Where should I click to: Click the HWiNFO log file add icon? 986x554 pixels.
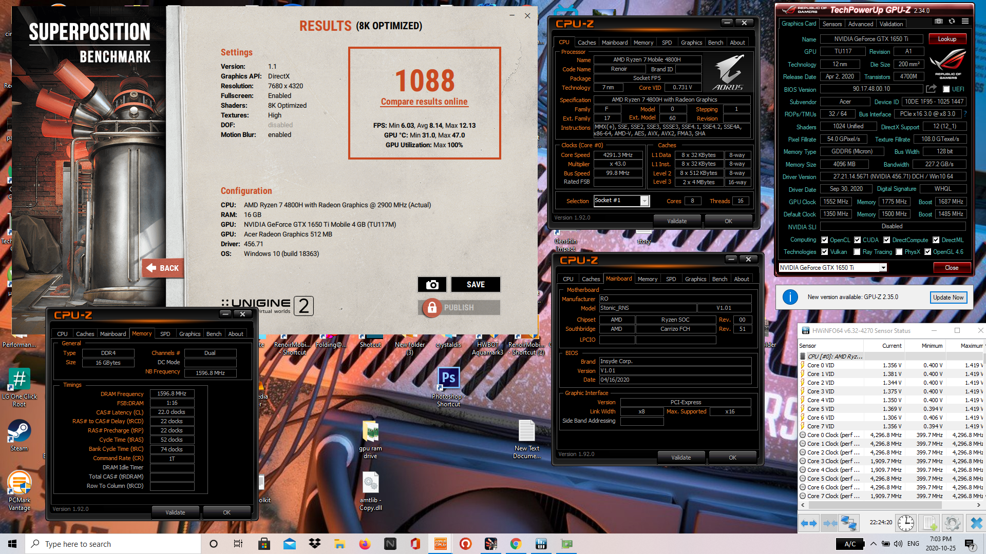930,523
